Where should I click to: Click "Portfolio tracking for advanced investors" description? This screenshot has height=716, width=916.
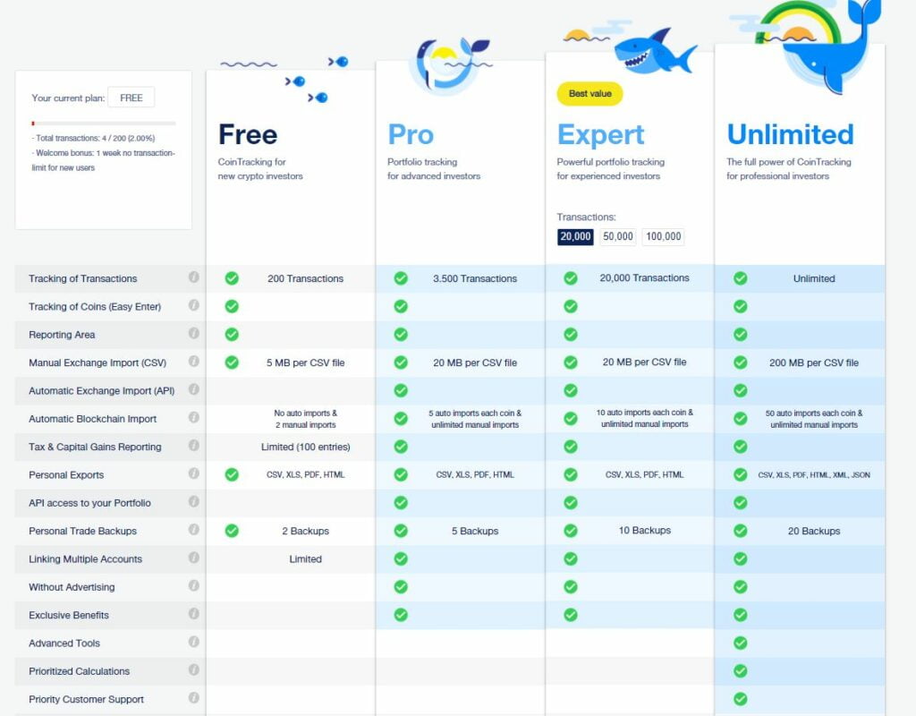point(434,169)
